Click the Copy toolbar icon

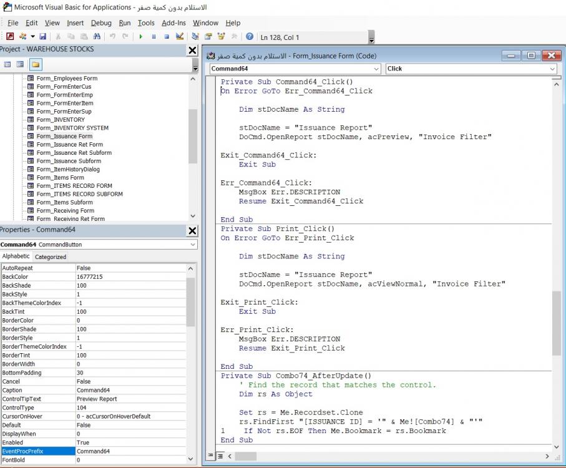tap(71, 36)
